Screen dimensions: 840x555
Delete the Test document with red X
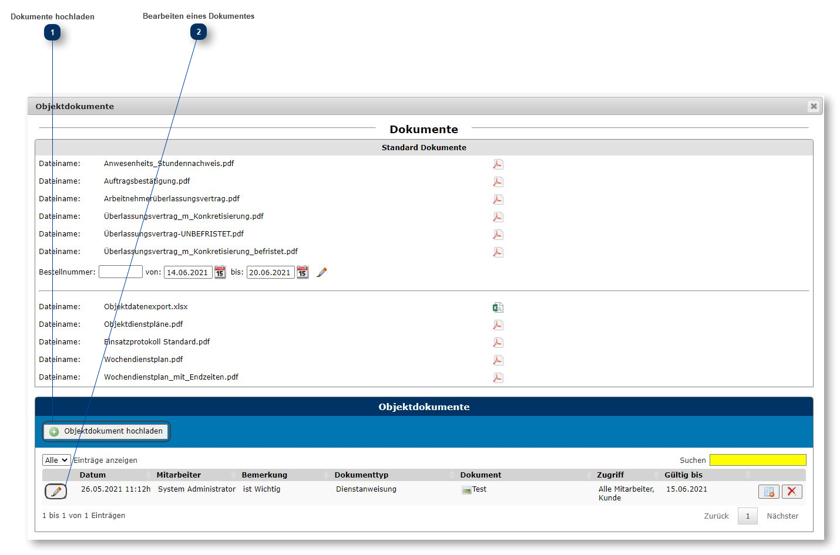792,492
